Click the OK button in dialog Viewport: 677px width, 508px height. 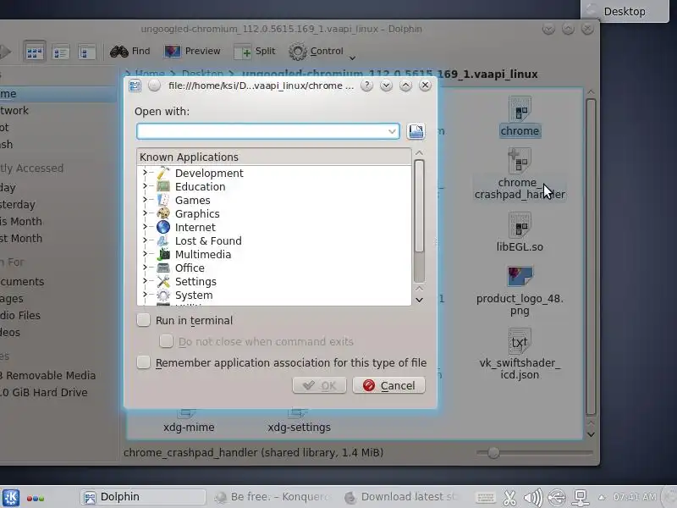[320, 385]
